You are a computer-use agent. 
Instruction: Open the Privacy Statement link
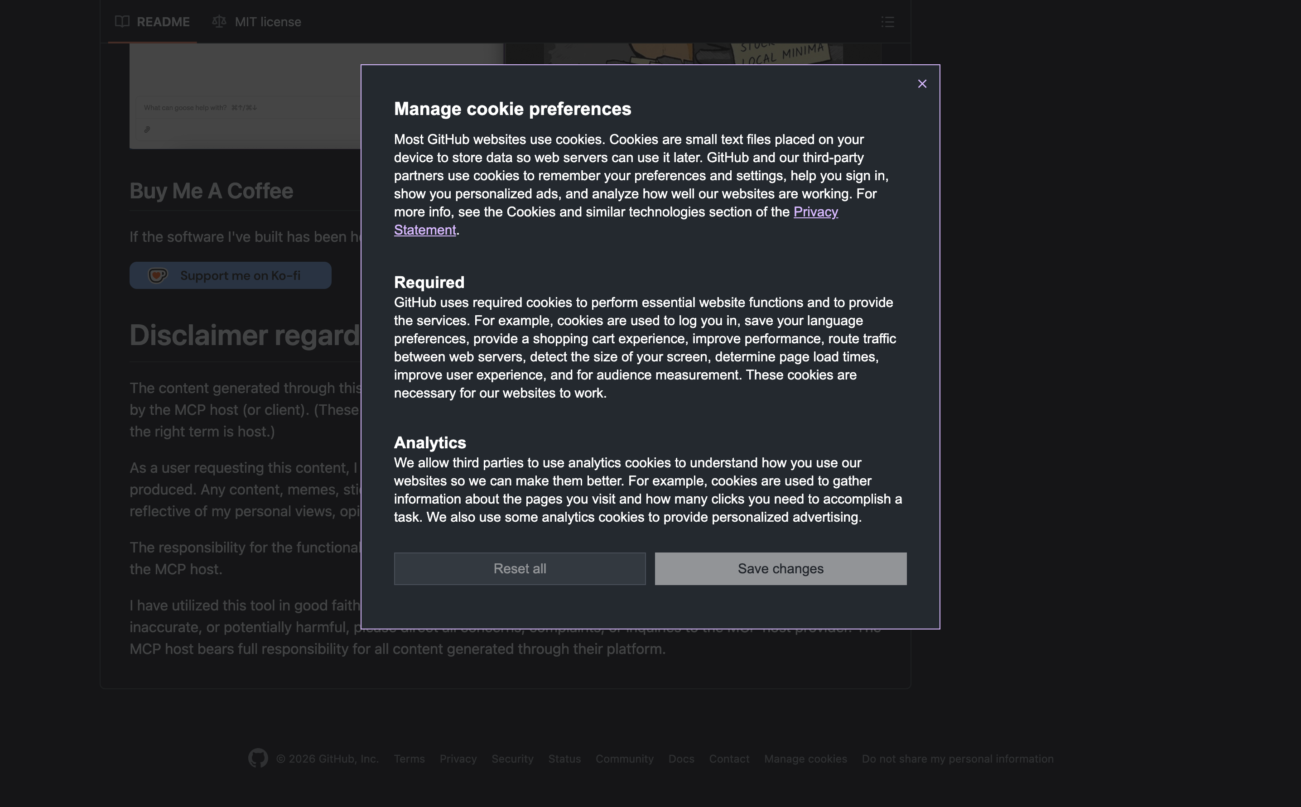[815, 212]
